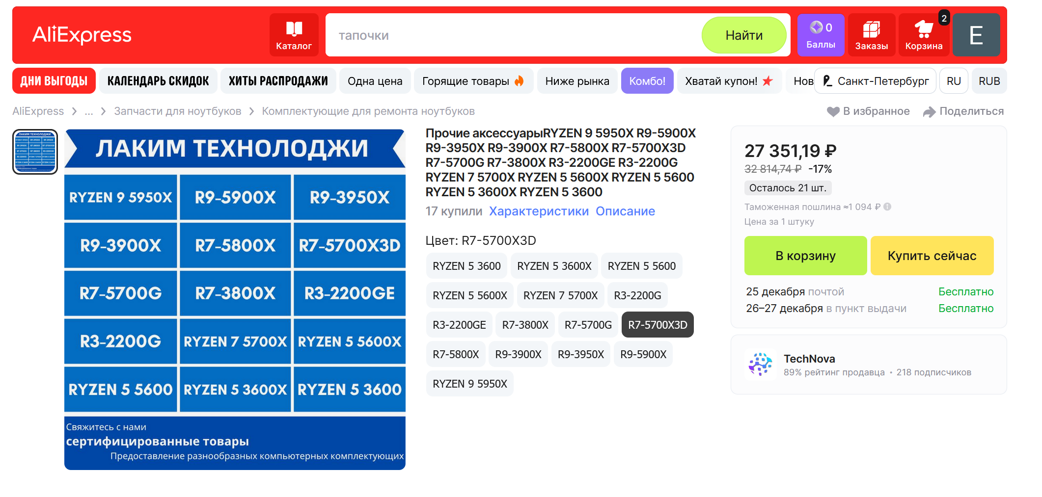
Task: Click the old price 32 814,74 ₽
Action: [773, 169]
